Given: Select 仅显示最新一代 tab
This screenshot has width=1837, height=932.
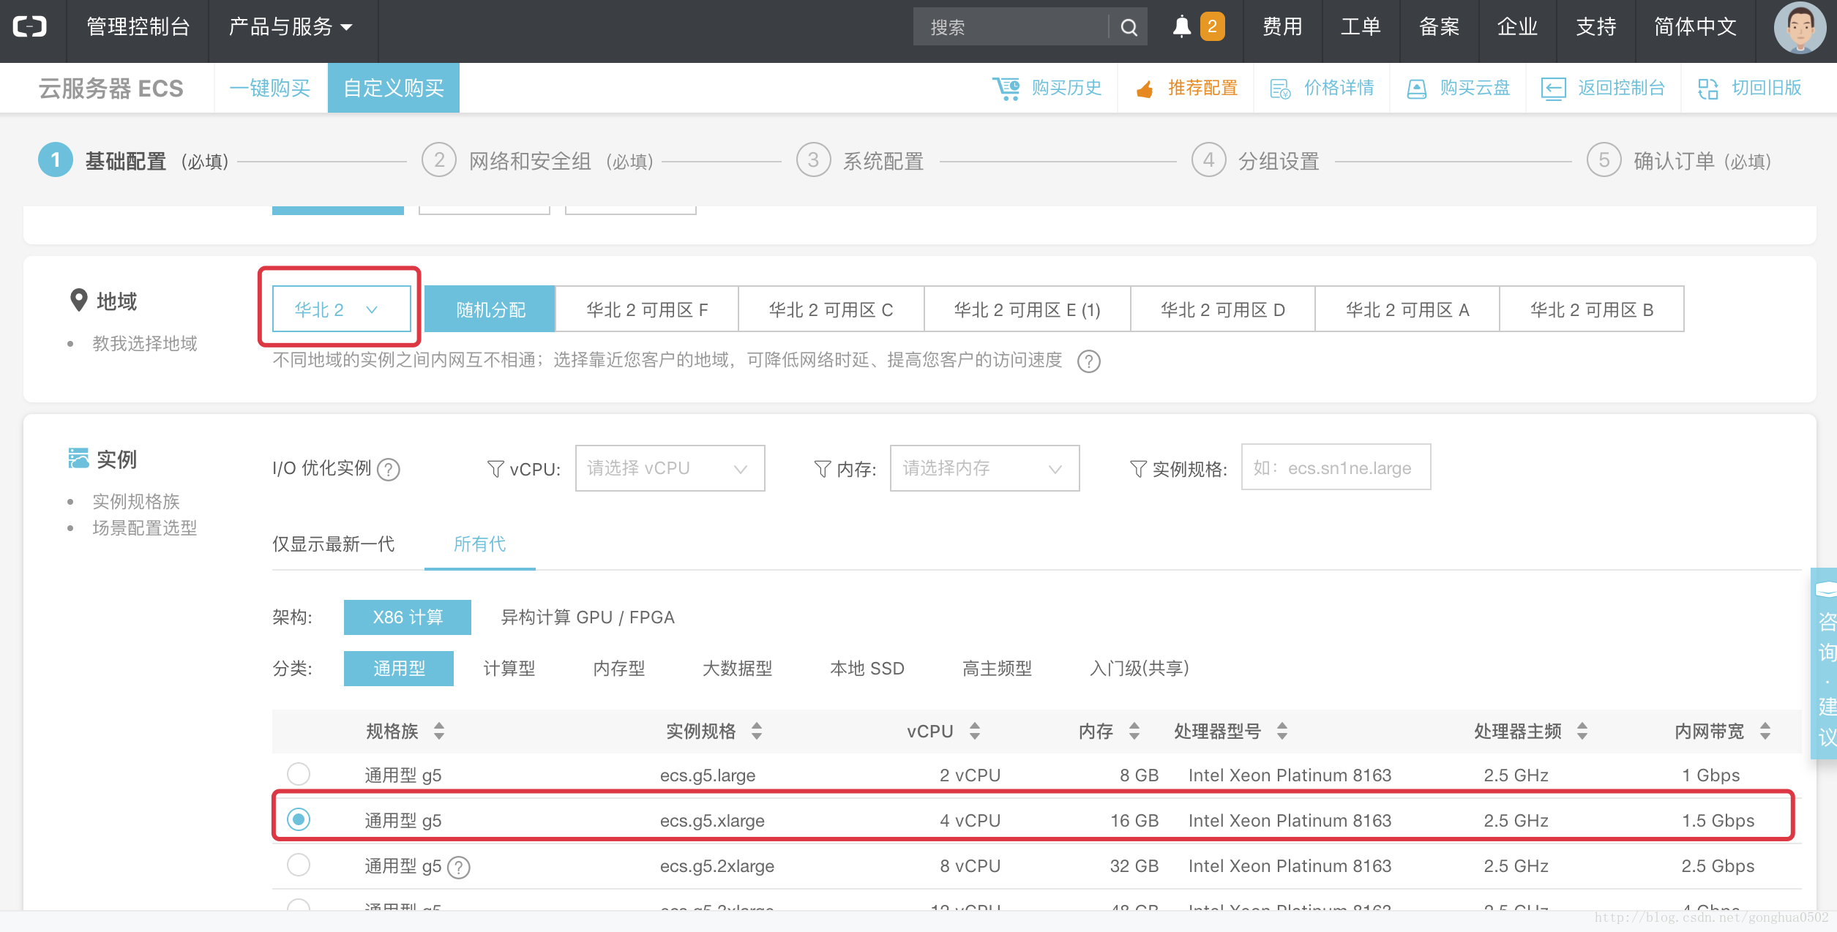Looking at the screenshot, I should 333,544.
